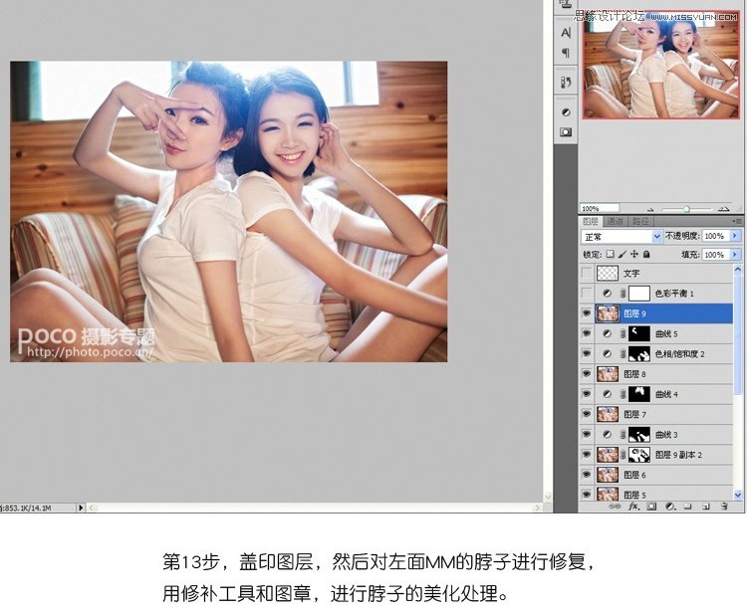Screen dimensions: 747x616
Task: Click the lock all padlock icon
Action: [x=646, y=254]
